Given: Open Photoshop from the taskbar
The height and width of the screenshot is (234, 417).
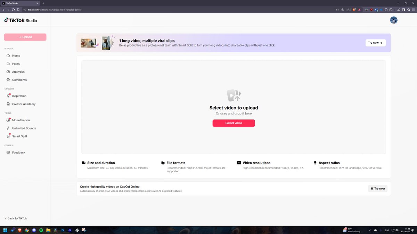Looking at the screenshot, I should (63, 230).
